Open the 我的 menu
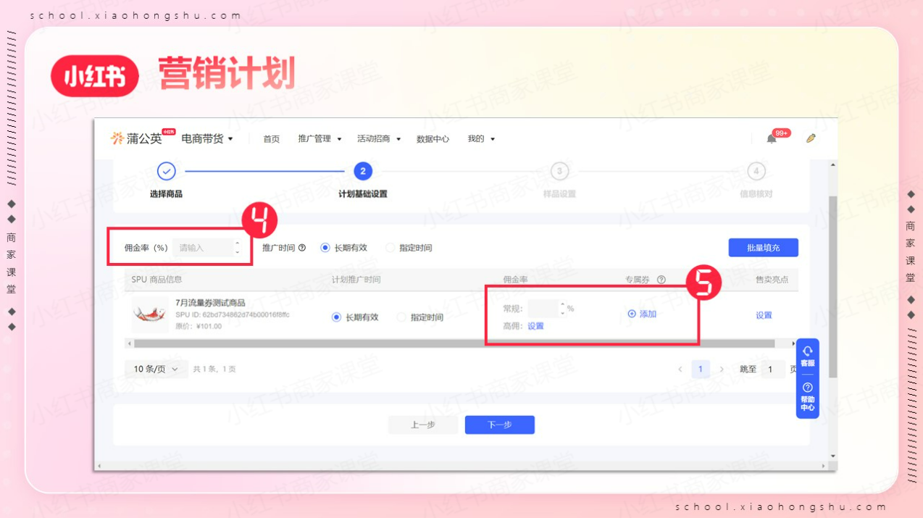Screen dimensions: 923x518 coord(481,139)
